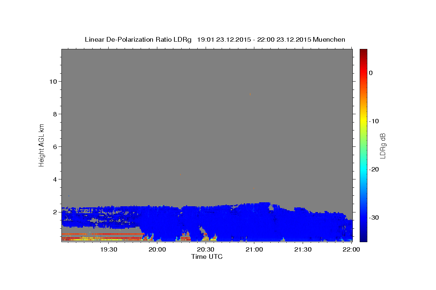Screen dimensions: 436x290
Task: Click the start time '19:01 23.12.2015' in title
Action: 223,40
